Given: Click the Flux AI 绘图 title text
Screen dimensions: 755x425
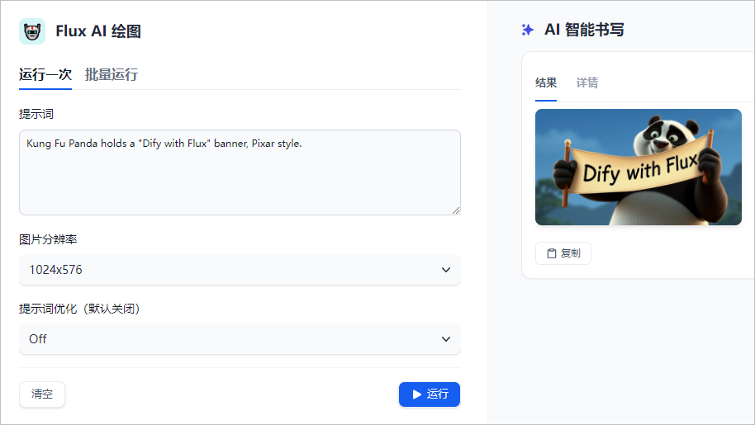Looking at the screenshot, I should (98, 31).
